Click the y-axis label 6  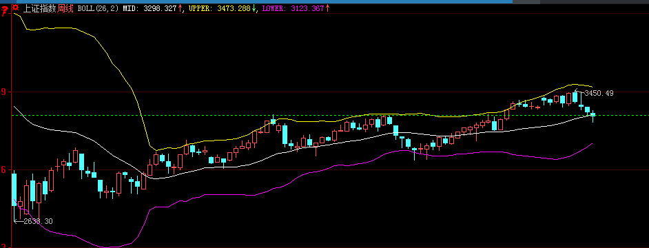tap(4, 169)
